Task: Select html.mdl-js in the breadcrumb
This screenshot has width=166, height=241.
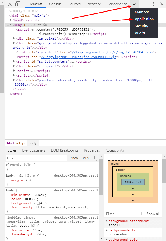Action: point(16,143)
